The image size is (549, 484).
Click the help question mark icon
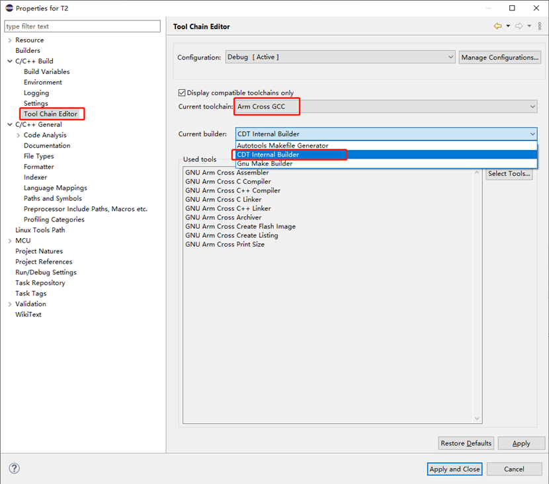tap(13, 468)
